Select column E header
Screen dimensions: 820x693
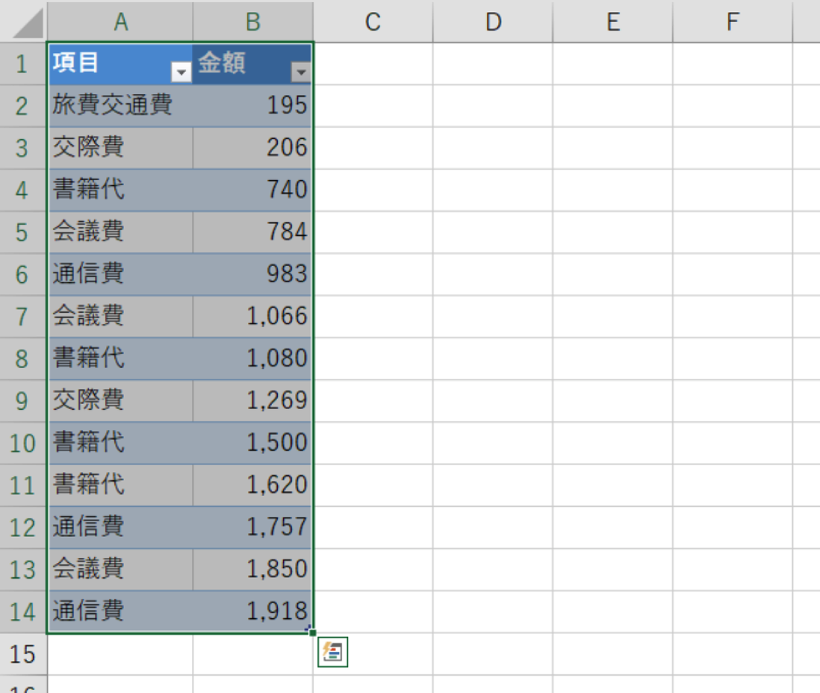pos(613,22)
